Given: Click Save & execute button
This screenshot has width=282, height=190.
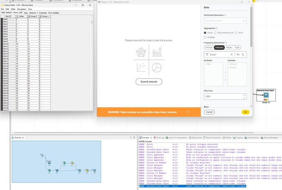Looking at the screenshot, I should pyautogui.click(x=149, y=82).
